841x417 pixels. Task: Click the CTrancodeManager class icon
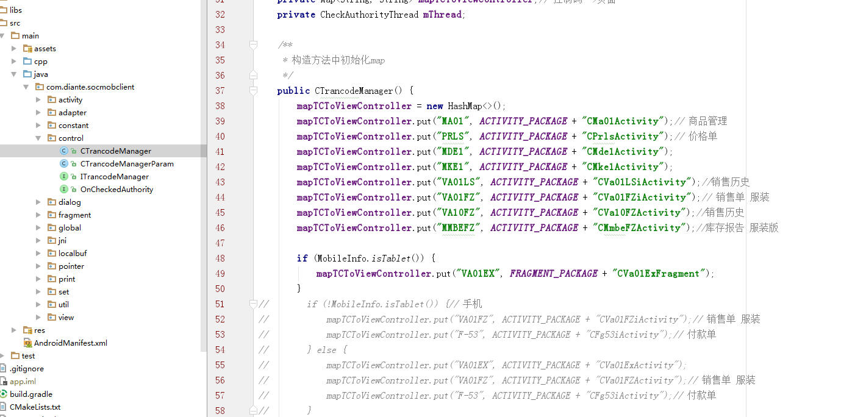click(x=63, y=151)
